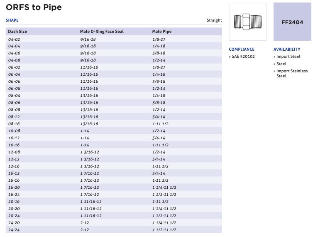
Task: Click the Male Pipe column header
Action: click(x=162, y=32)
